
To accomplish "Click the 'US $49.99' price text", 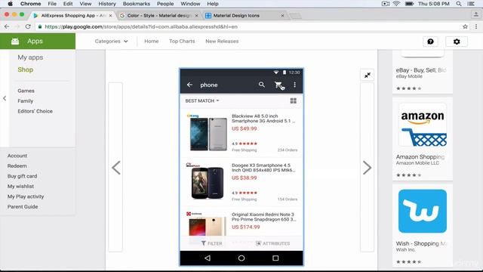I will click(x=244, y=128).
